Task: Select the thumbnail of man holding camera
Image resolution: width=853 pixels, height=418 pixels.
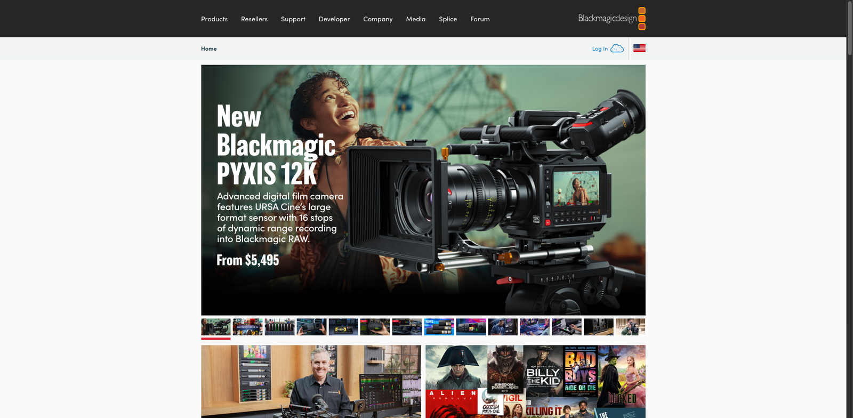Action: click(631, 327)
